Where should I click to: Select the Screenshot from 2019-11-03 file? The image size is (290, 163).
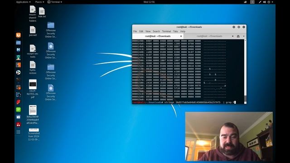click(x=34, y=134)
